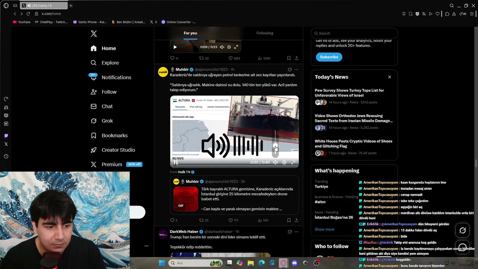Launch Discord from the taskbar

coord(294,263)
